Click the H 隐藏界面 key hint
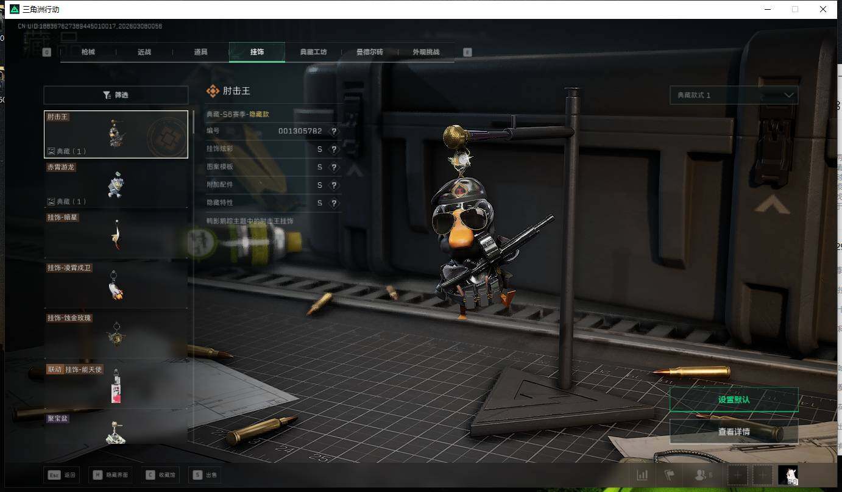This screenshot has width=842, height=492. click(x=111, y=475)
